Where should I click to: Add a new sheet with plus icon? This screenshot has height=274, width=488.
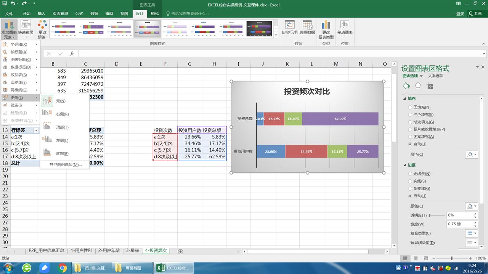tap(180, 252)
